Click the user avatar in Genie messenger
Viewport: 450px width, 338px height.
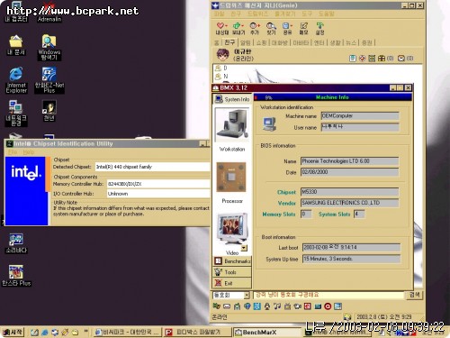click(223, 55)
